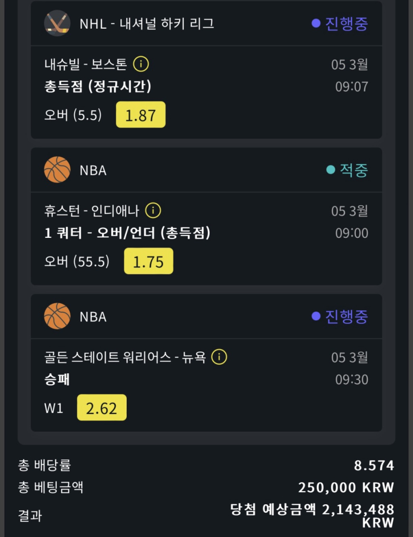Click basketball icon on 휴스턴 - 인디애나 bet
The height and width of the screenshot is (537, 413).
(57, 170)
